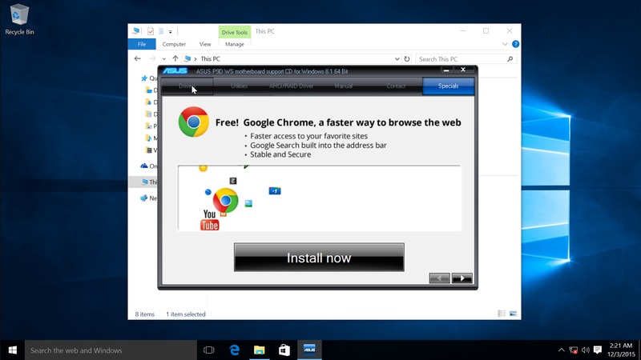Open Task View on the taskbar
This screenshot has width=641, height=360.
pos(209,350)
